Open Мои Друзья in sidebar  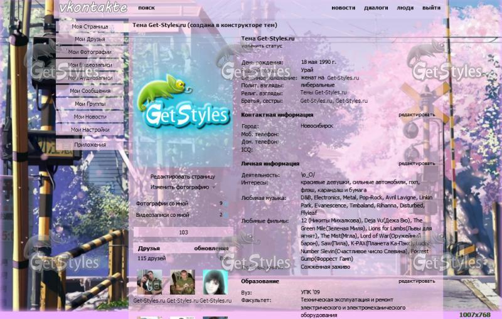[x=90, y=39]
